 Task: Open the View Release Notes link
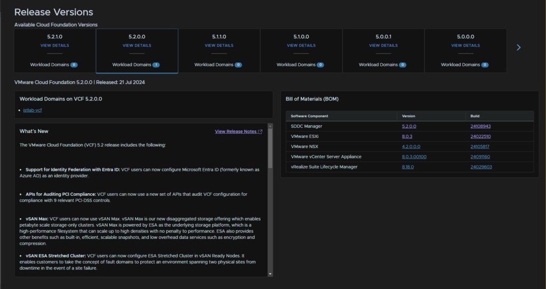(x=236, y=131)
